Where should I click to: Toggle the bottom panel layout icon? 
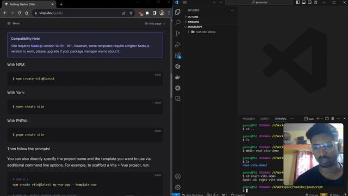click(304, 2)
